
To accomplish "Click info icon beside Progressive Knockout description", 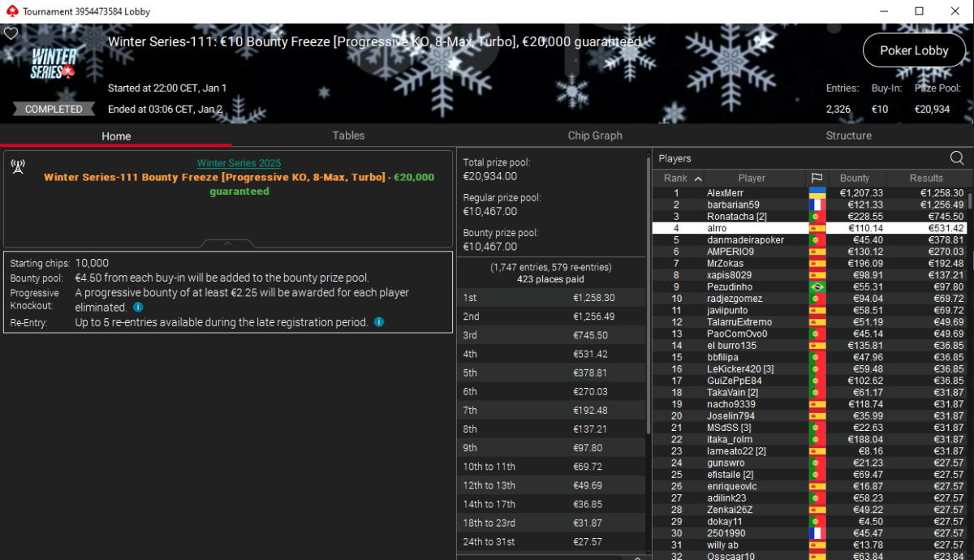I will pyautogui.click(x=138, y=308).
